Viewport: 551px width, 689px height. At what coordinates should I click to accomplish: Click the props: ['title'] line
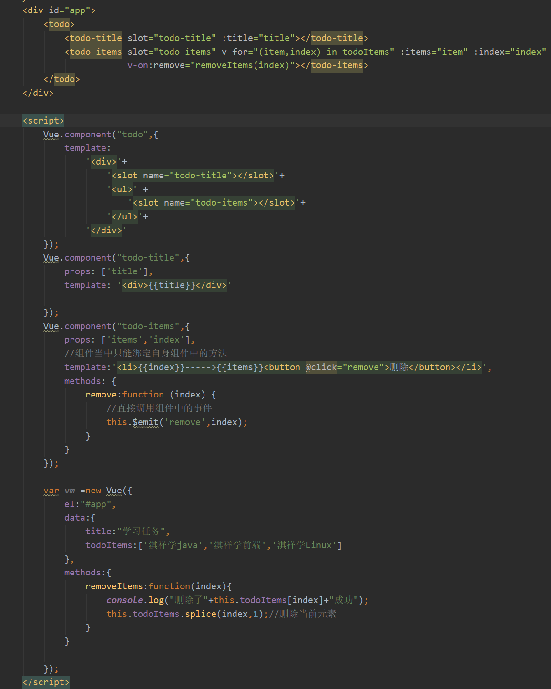point(109,271)
